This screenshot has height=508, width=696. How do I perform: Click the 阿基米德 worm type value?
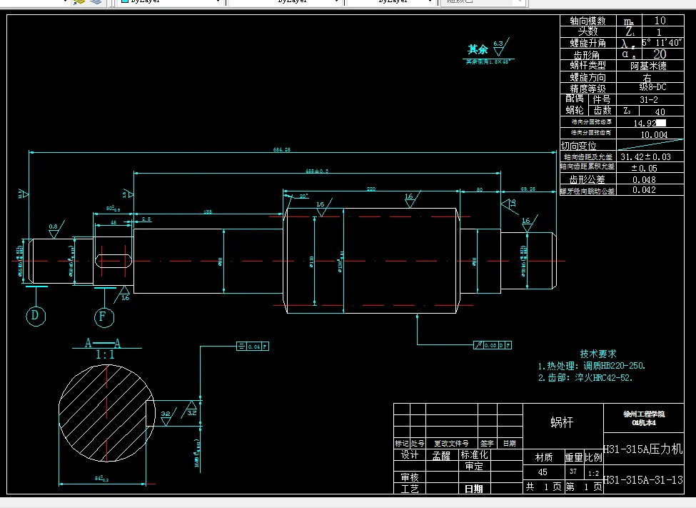point(648,66)
